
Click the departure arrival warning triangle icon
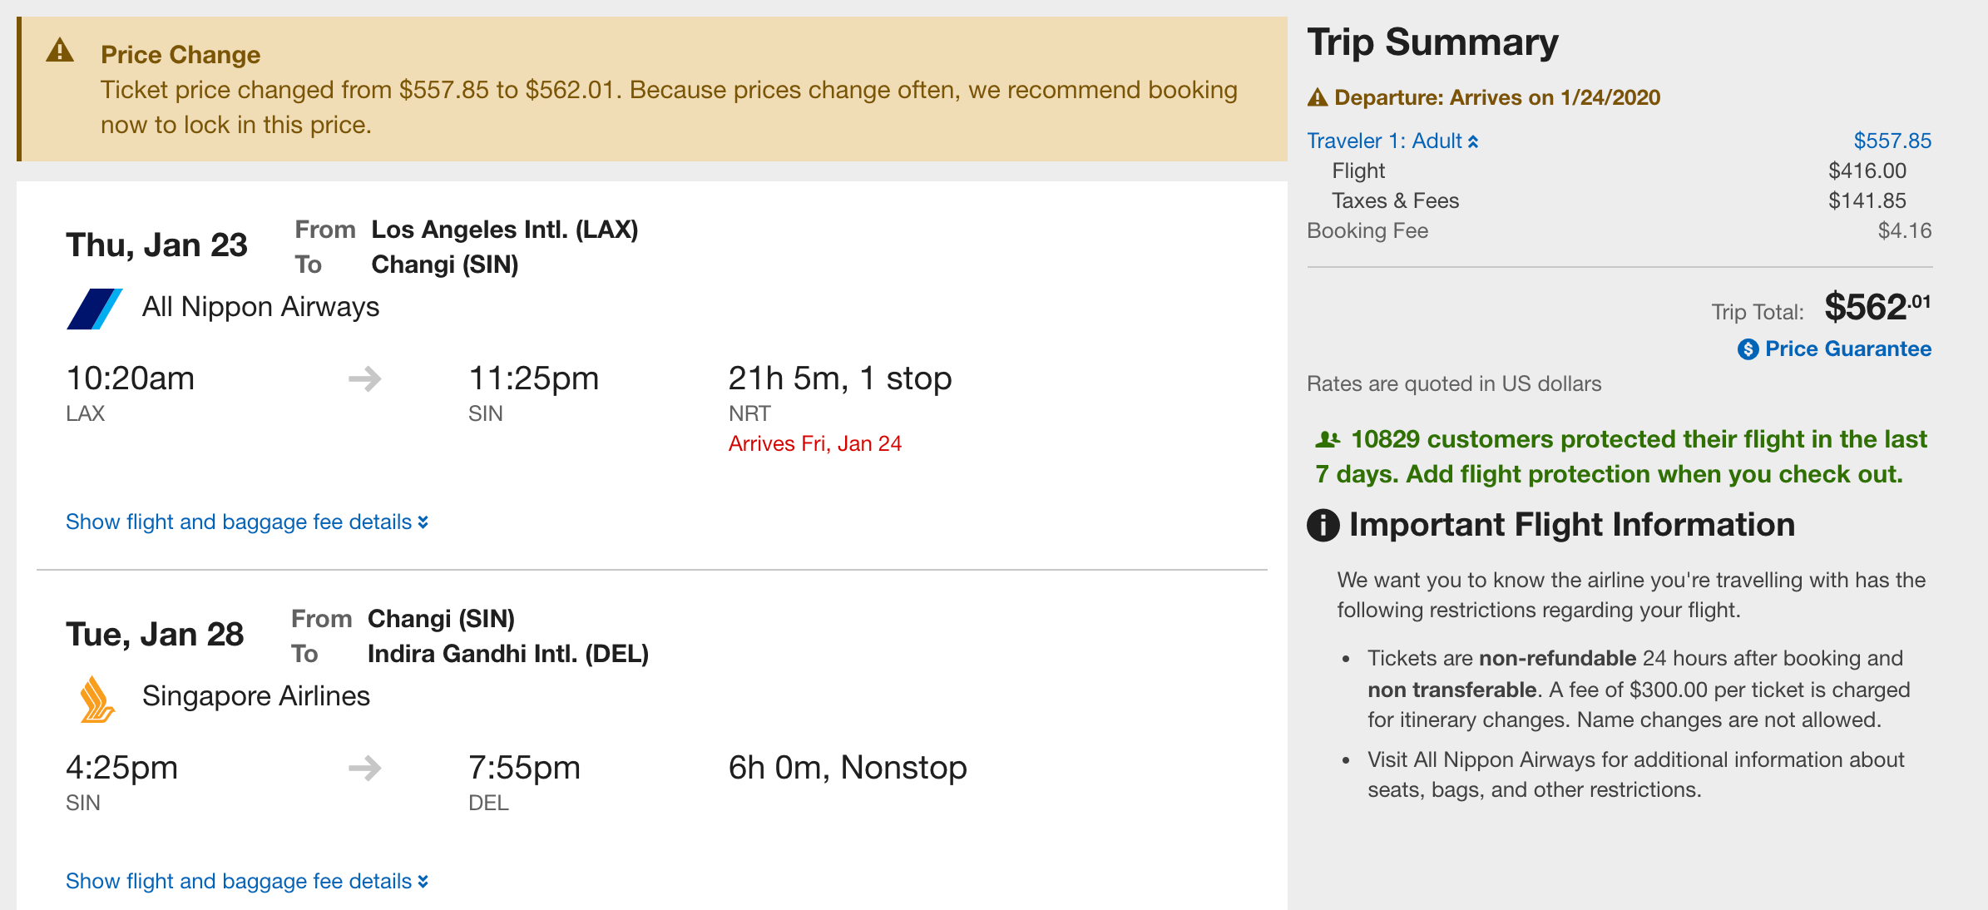[x=1317, y=98]
